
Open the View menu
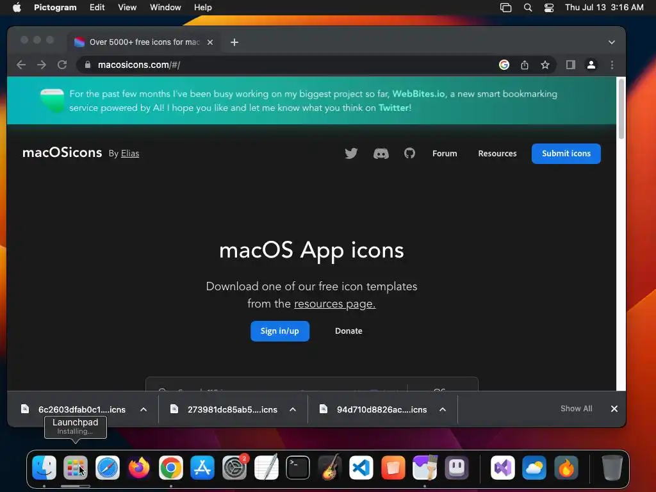point(127,8)
